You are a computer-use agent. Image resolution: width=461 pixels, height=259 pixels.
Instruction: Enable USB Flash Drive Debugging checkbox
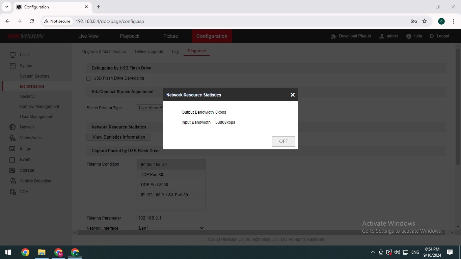click(x=88, y=79)
